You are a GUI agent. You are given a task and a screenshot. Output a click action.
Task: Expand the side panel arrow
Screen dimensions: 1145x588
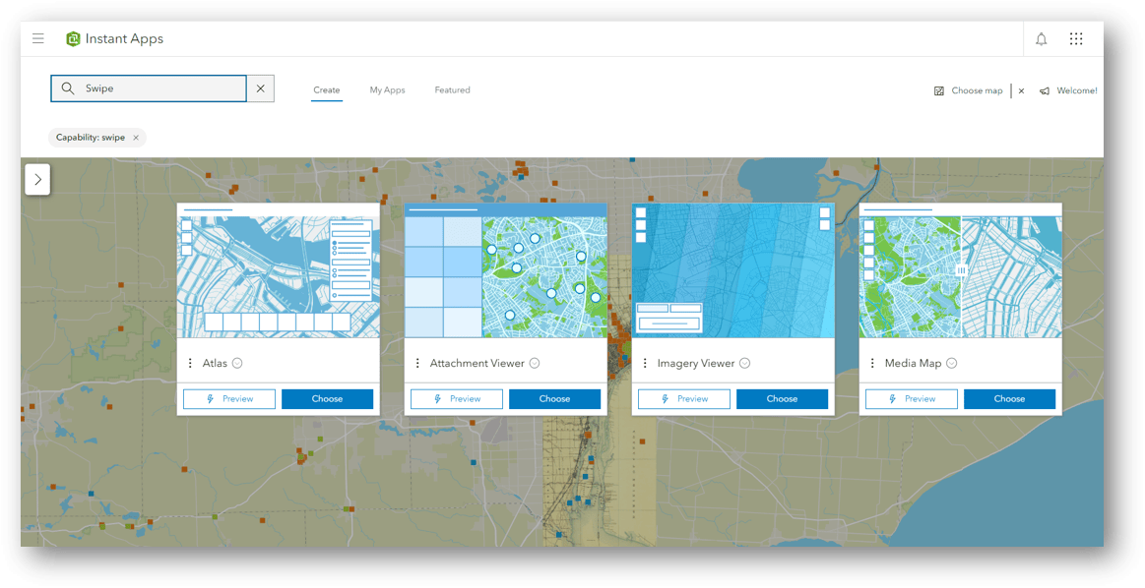(x=38, y=180)
